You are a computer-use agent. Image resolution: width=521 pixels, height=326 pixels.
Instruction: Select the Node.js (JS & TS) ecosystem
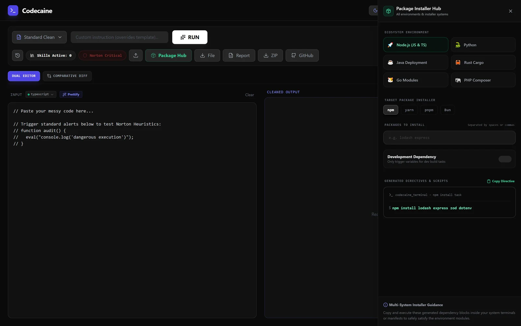pyautogui.click(x=415, y=45)
